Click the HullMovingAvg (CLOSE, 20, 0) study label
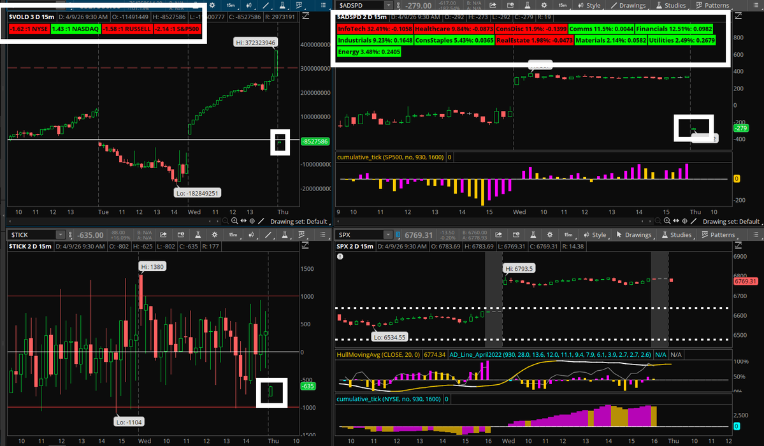Image resolution: width=764 pixels, height=446 pixels. click(x=378, y=354)
